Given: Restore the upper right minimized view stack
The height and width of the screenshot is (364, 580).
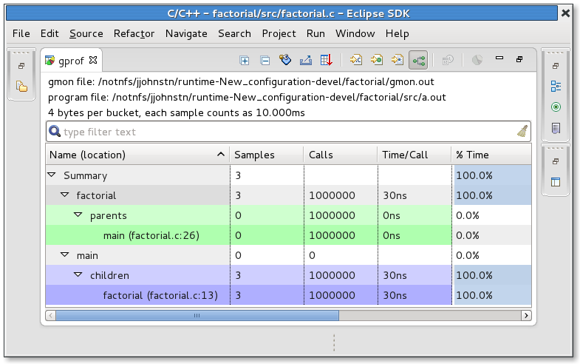Looking at the screenshot, I should pos(555,66).
